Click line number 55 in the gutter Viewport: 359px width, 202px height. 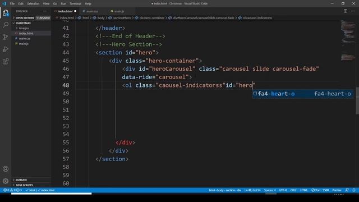[66, 143]
